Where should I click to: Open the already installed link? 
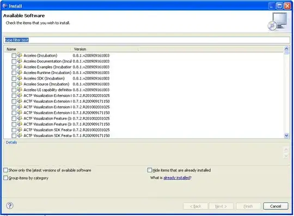(x=177, y=177)
